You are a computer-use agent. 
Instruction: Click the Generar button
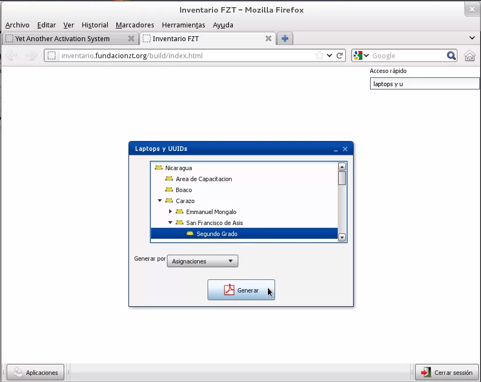click(x=241, y=290)
